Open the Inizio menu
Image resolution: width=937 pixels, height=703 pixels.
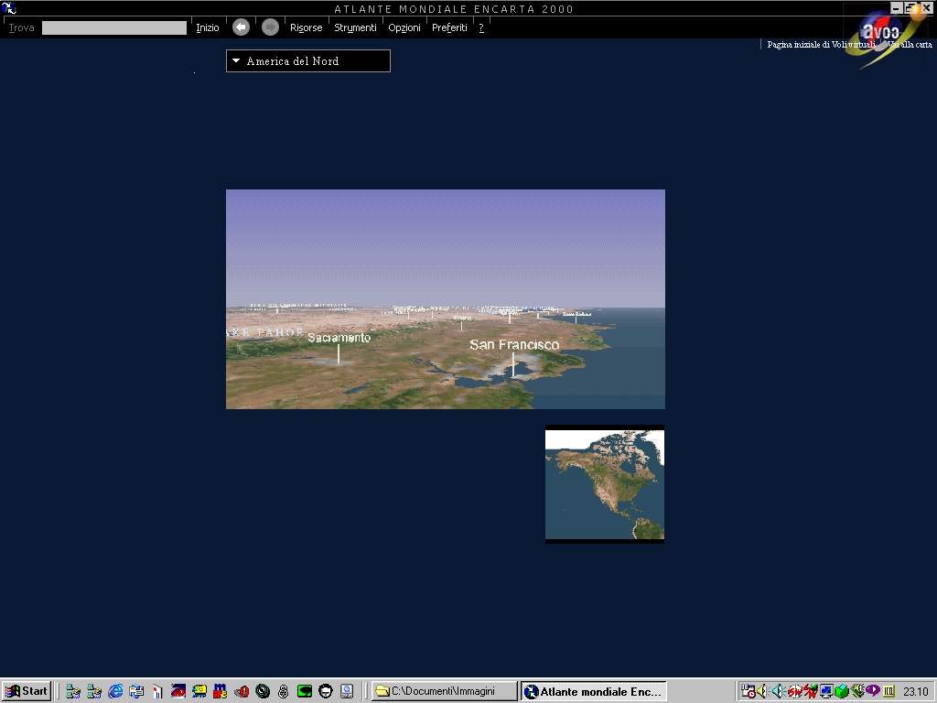(x=208, y=27)
